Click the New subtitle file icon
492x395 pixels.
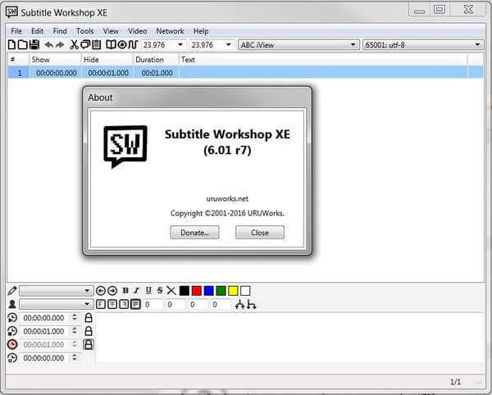11,45
